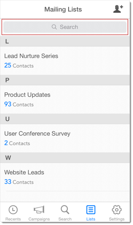
Task: Click the Search mailing lists field
Action: (65, 27)
